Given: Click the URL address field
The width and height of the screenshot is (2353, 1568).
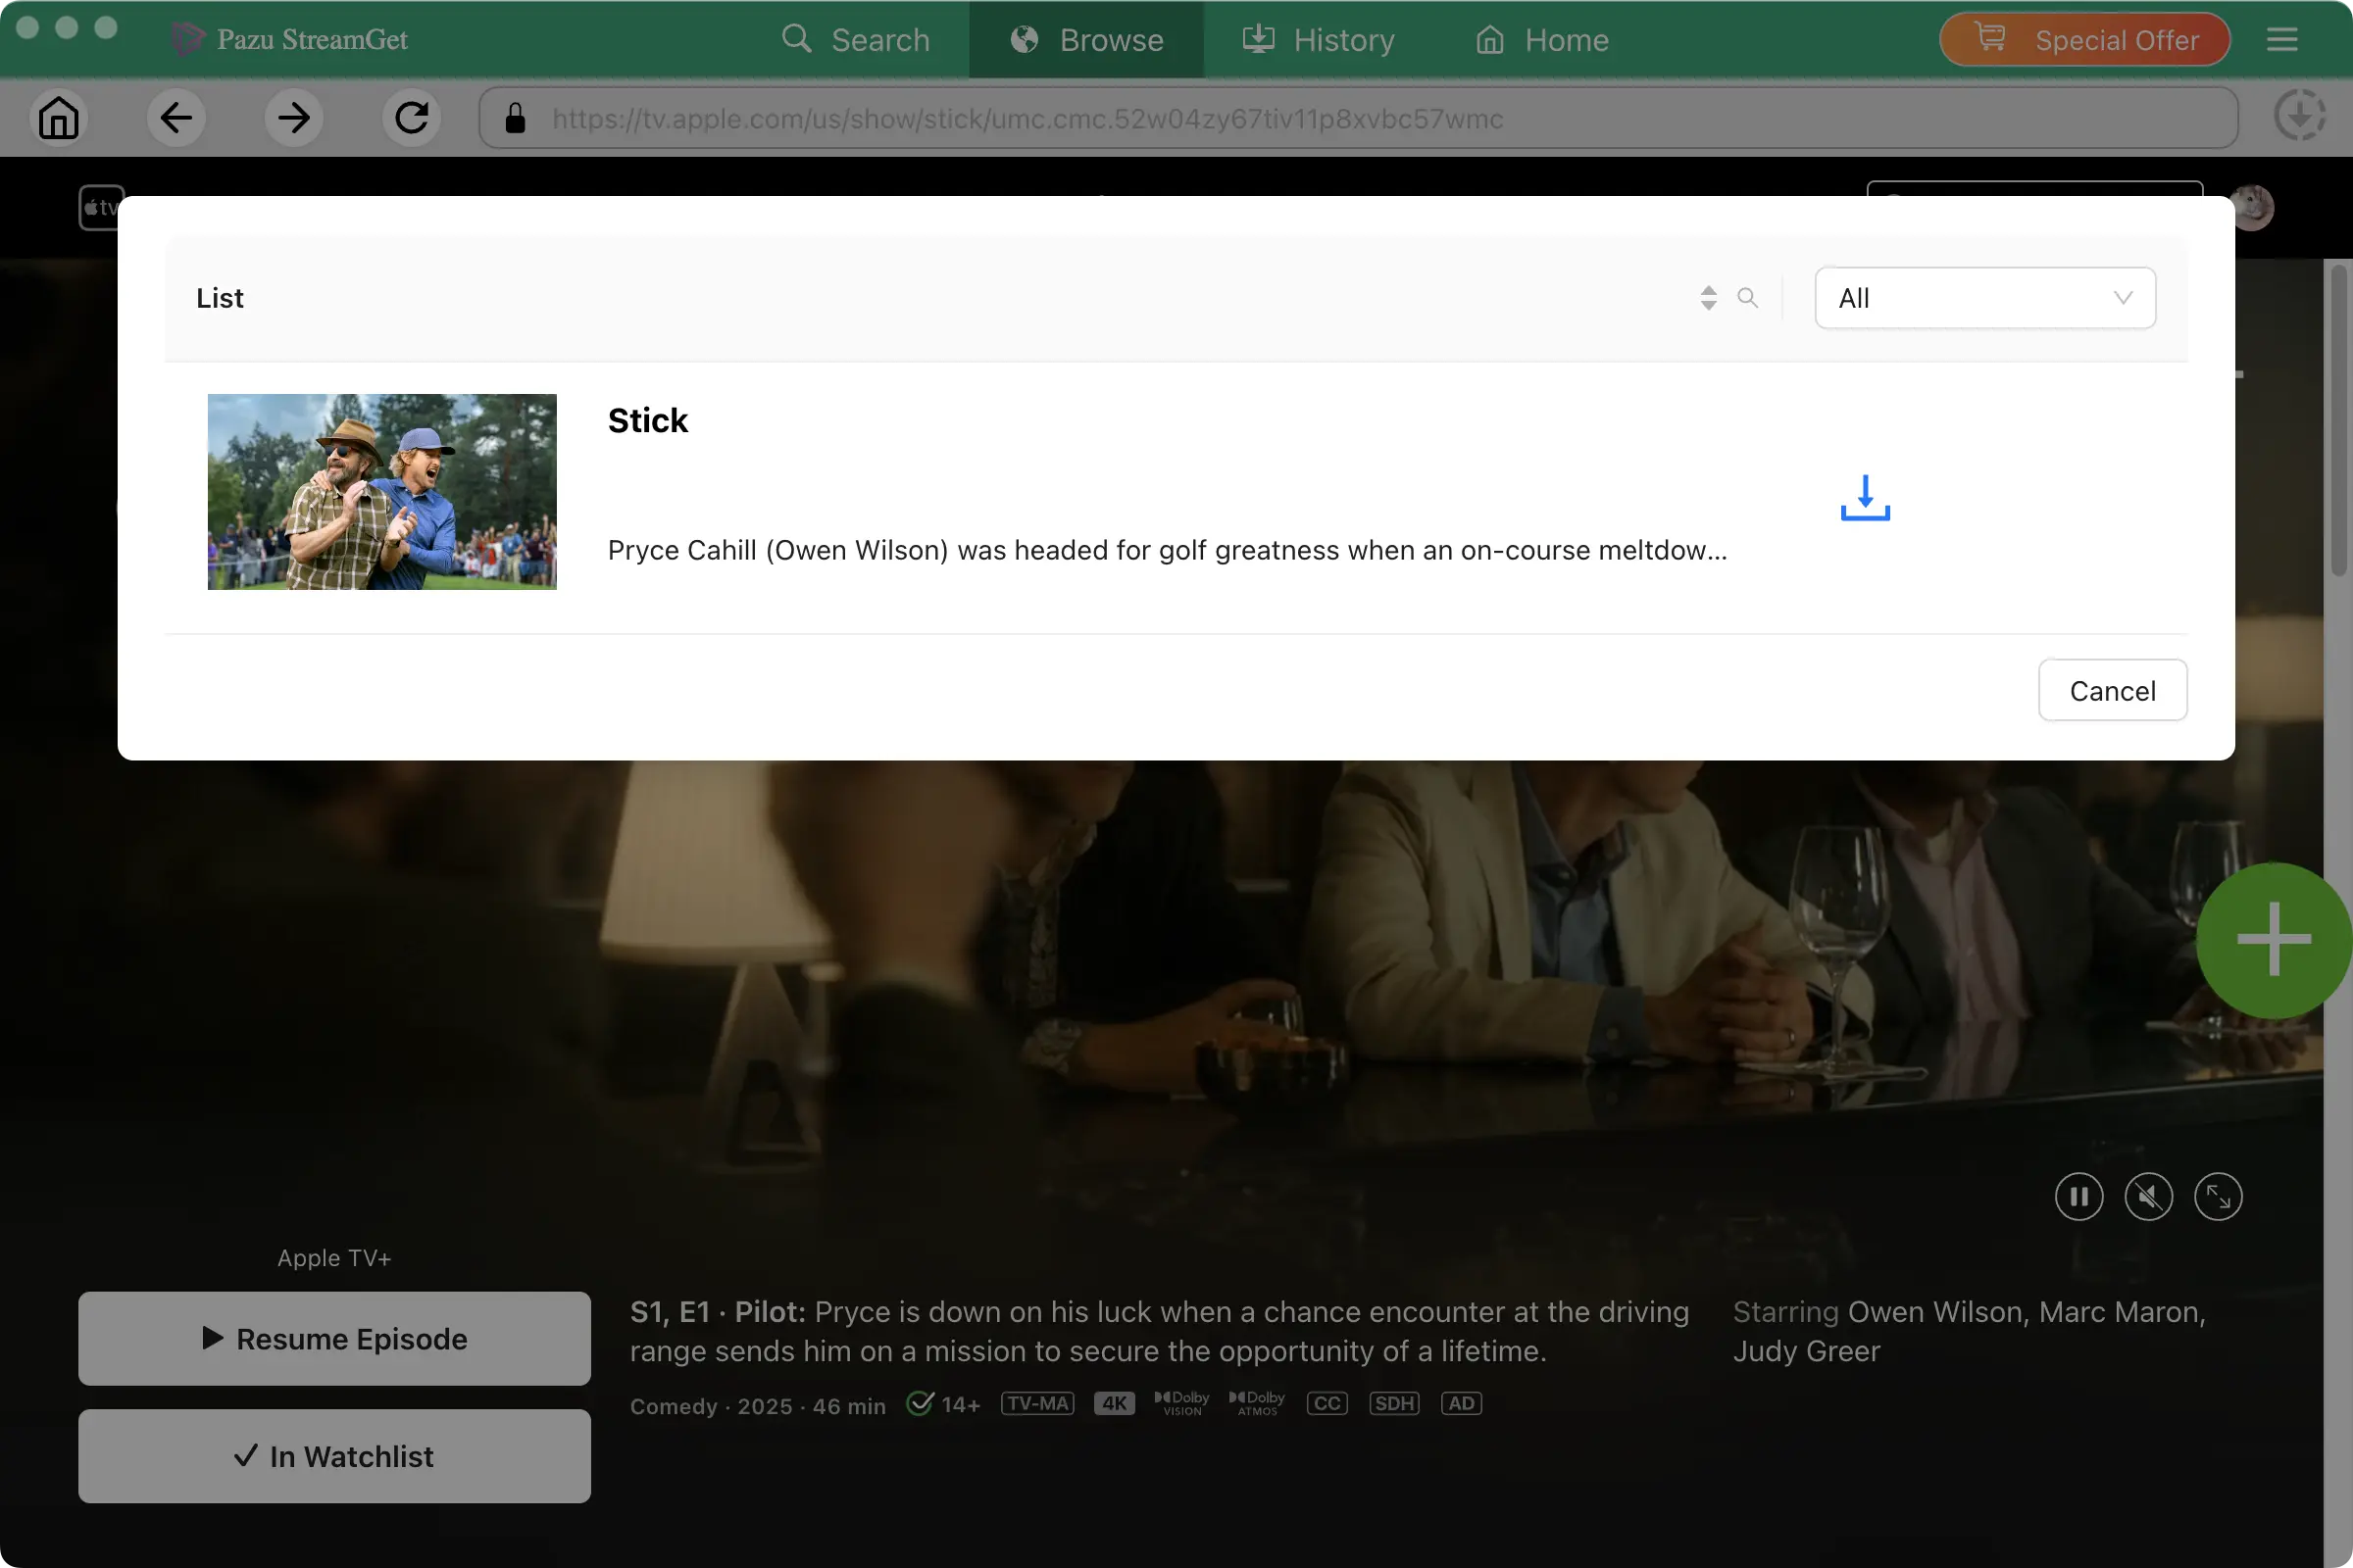Looking at the screenshot, I should tap(1359, 118).
